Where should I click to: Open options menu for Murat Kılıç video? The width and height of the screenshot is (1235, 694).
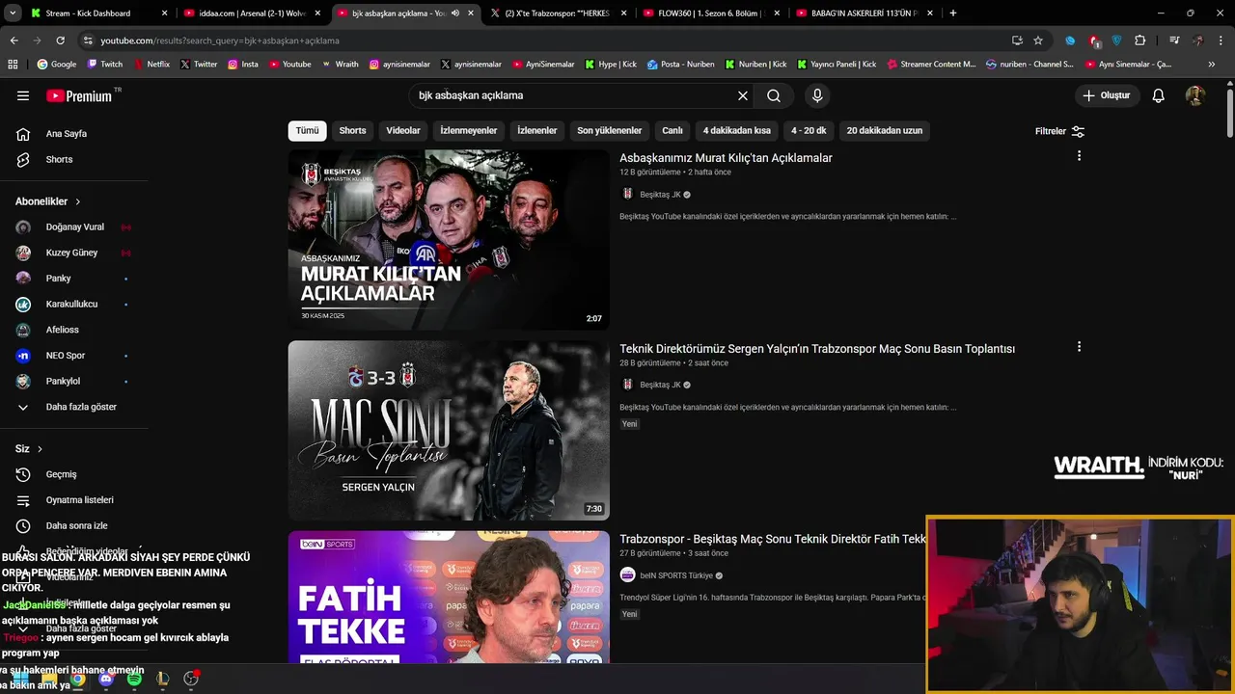tap(1079, 156)
